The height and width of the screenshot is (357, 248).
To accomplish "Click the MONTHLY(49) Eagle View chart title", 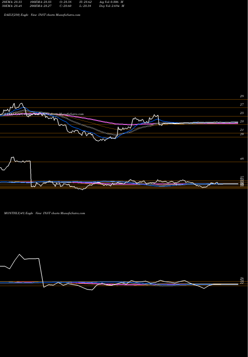I will pos(44,213).
